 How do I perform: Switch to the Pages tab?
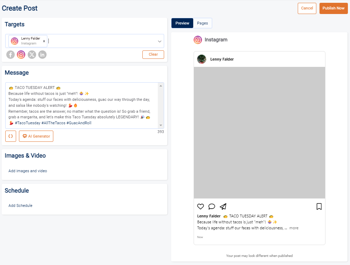(202, 23)
